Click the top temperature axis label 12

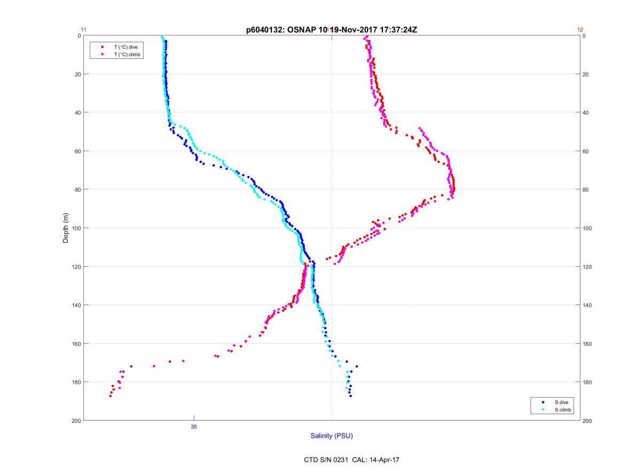click(580, 30)
